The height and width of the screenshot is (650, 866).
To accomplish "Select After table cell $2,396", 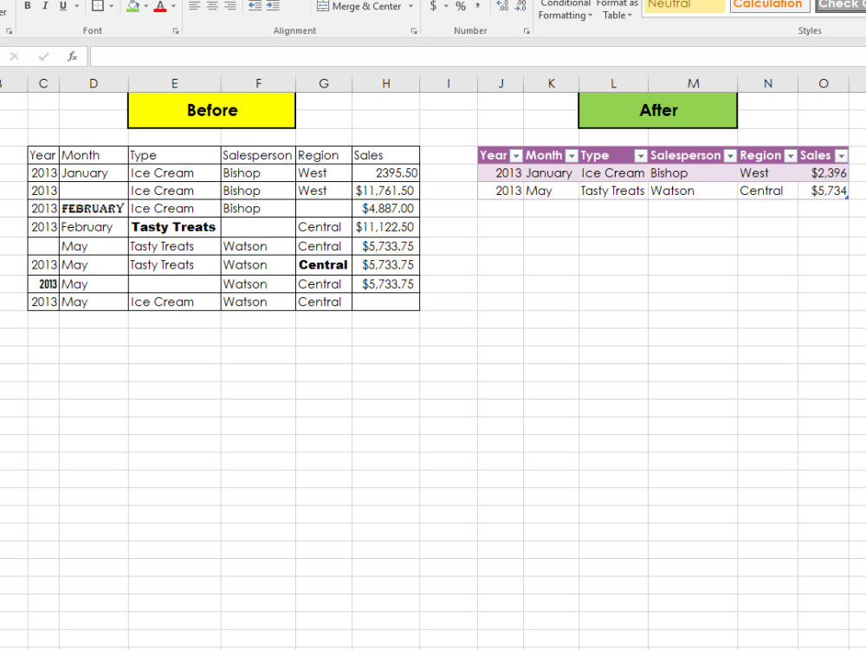I will coord(824,173).
